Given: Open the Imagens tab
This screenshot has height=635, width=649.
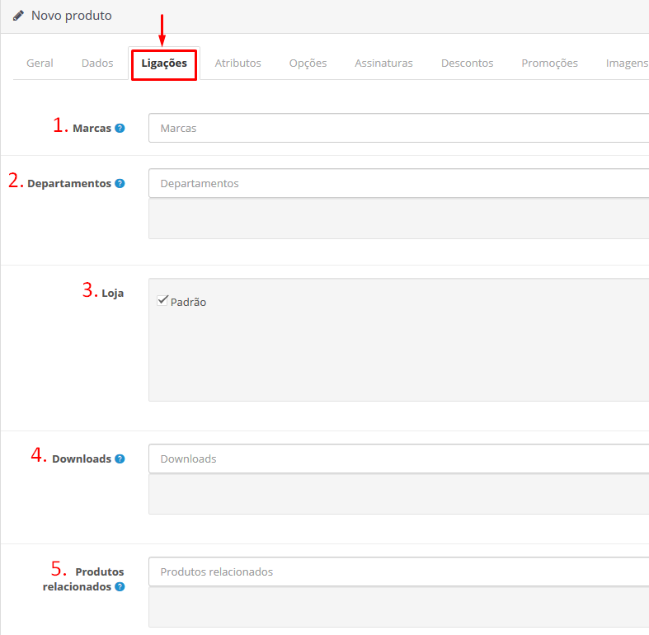Looking at the screenshot, I should point(627,63).
